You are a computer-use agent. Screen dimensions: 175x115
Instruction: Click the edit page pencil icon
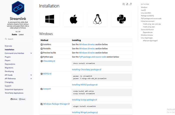point(127,4)
